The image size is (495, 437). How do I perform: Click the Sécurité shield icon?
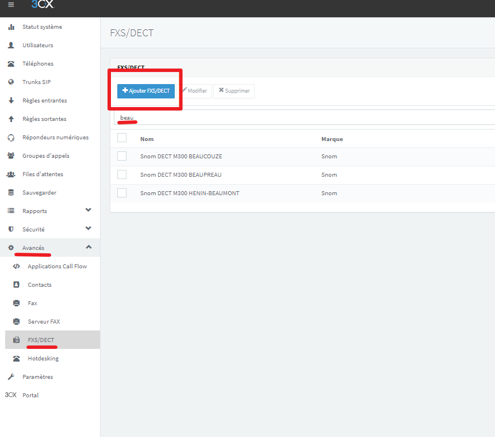tap(11, 229)
